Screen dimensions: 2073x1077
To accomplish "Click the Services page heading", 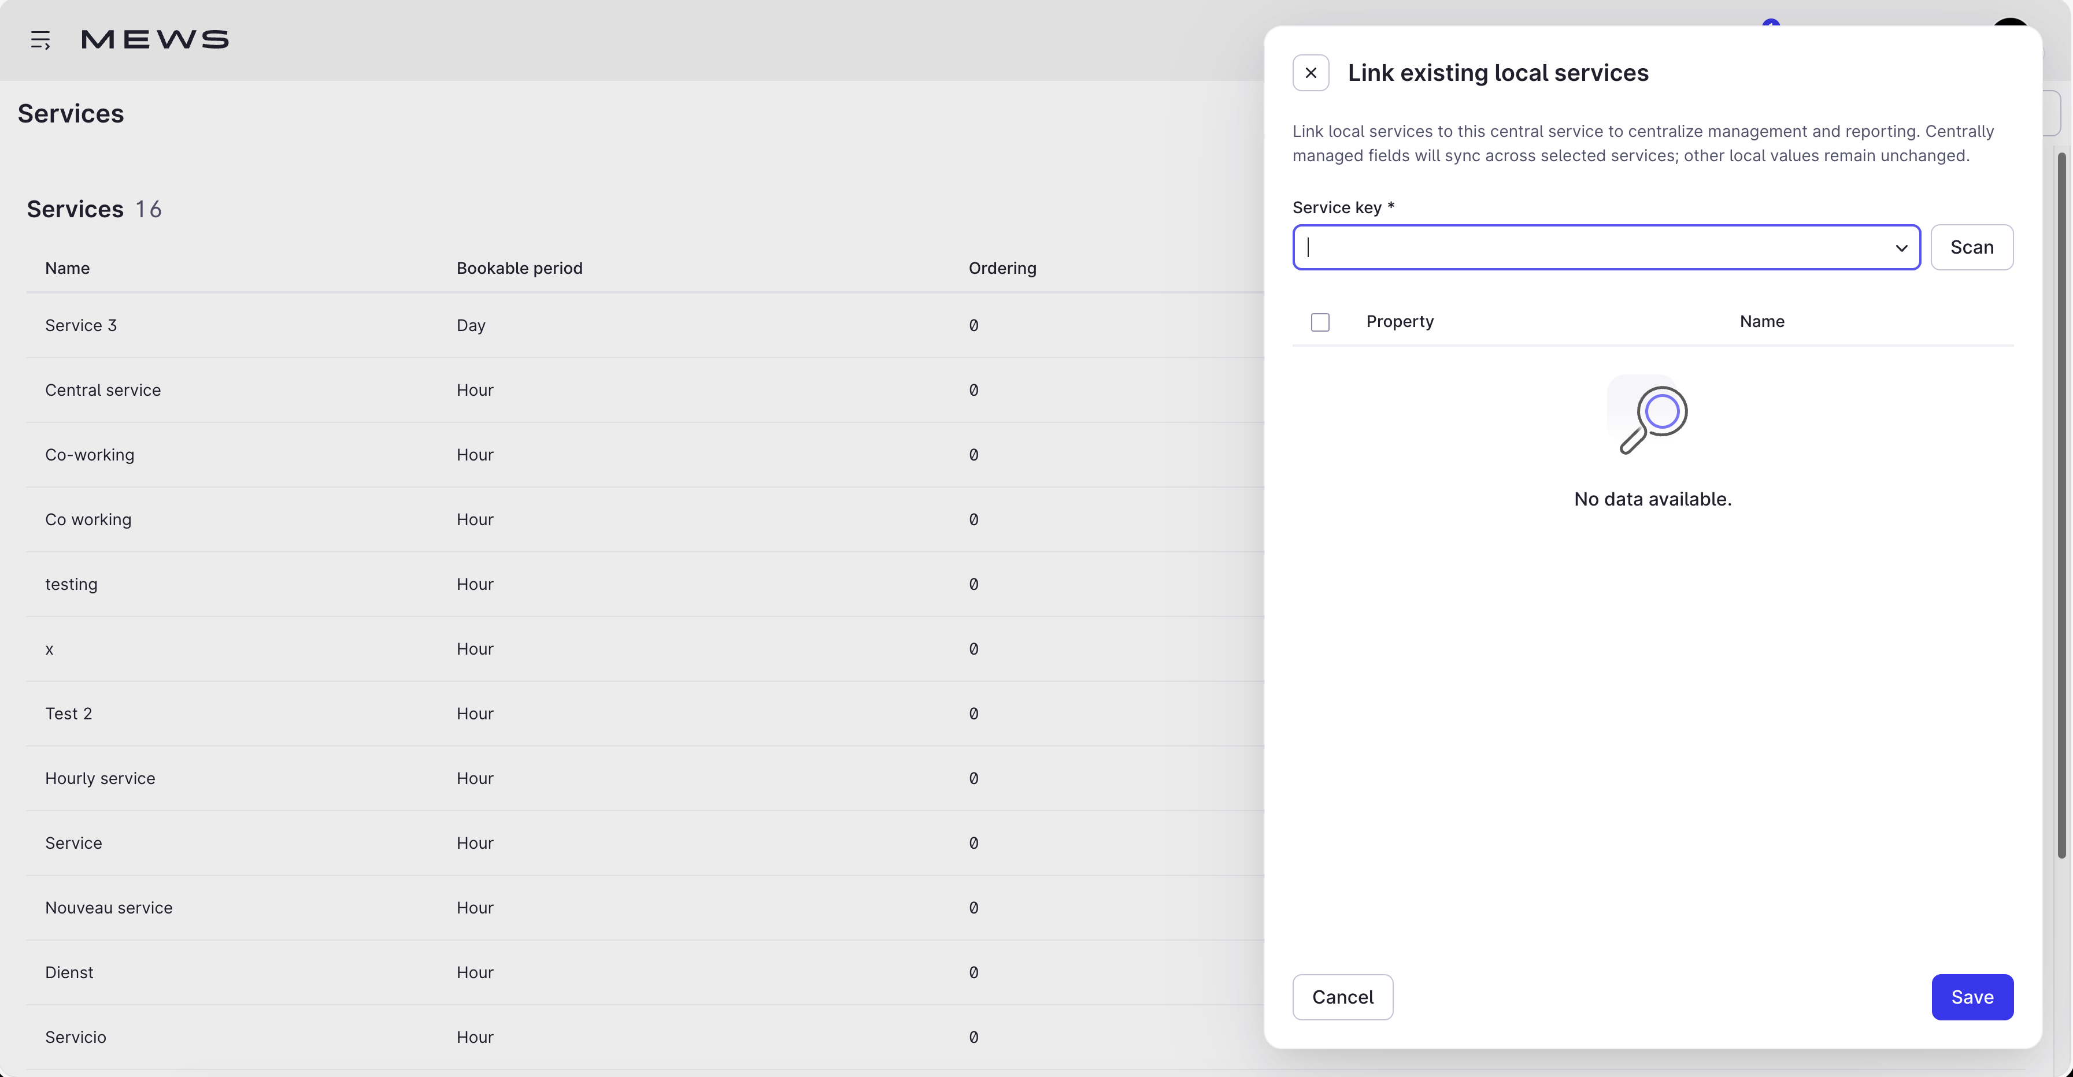I will click(71, 114).
